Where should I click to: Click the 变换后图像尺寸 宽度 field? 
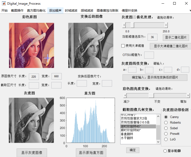[107, 83]
